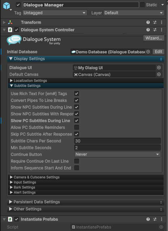Screen dimensions: 168x231
Task: Toggle Use Rich Text For [em#] Tags
Action: tap(77, 94)
